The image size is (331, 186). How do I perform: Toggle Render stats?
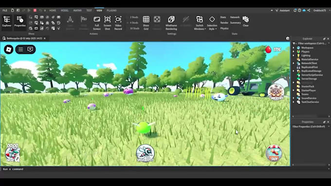[x=224, y=23]
